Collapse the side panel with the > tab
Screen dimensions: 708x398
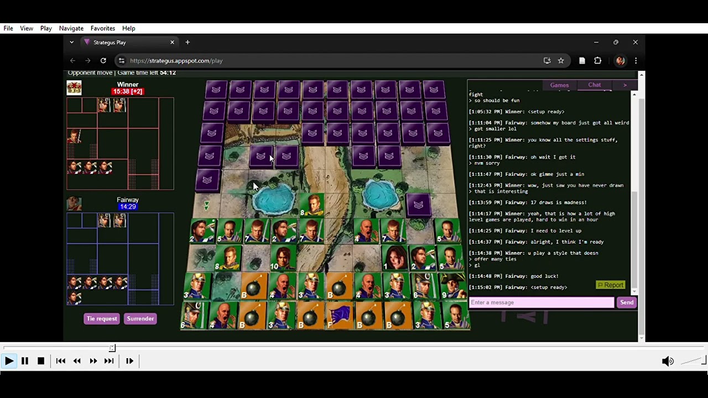(625, 85)
